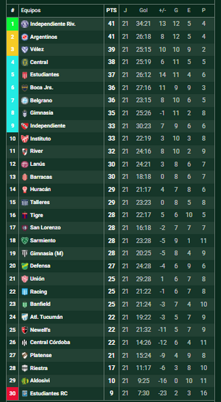Click the Racing team crest
The width and height of the screenshot is (221, 402).
(24, 291)
